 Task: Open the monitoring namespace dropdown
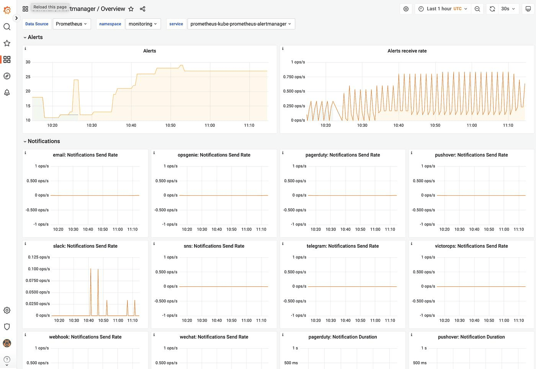(x=143, y=24)
